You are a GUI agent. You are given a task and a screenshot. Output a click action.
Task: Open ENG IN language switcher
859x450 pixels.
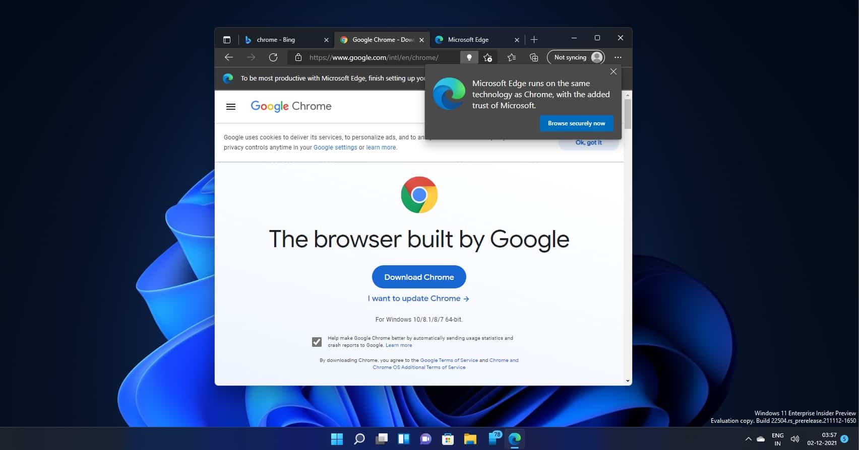pyautogui.click(x=777, y=439)
